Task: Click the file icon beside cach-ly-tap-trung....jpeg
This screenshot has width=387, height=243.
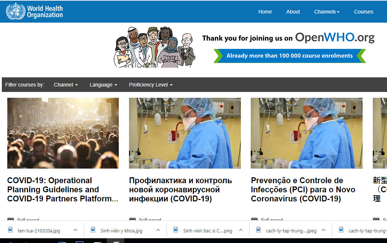Action: [258, 229]
